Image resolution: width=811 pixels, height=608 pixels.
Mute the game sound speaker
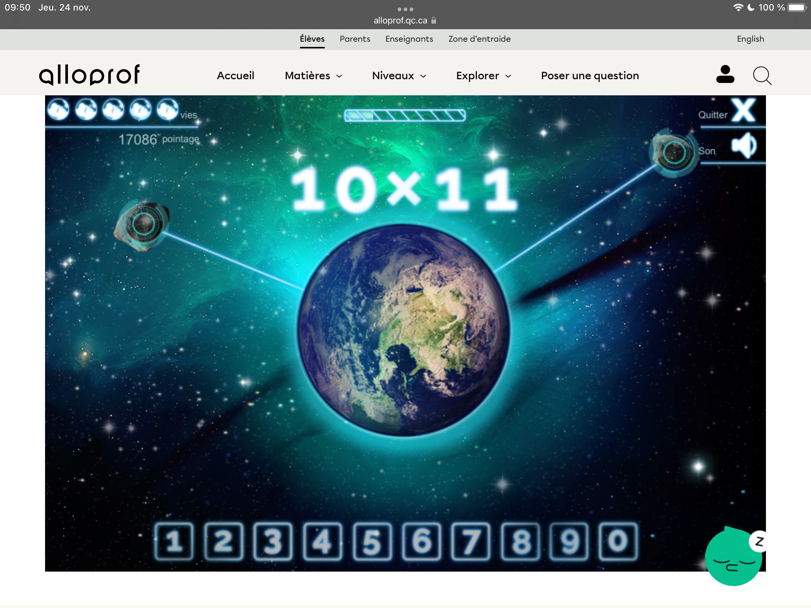click(x=744, y=146)
